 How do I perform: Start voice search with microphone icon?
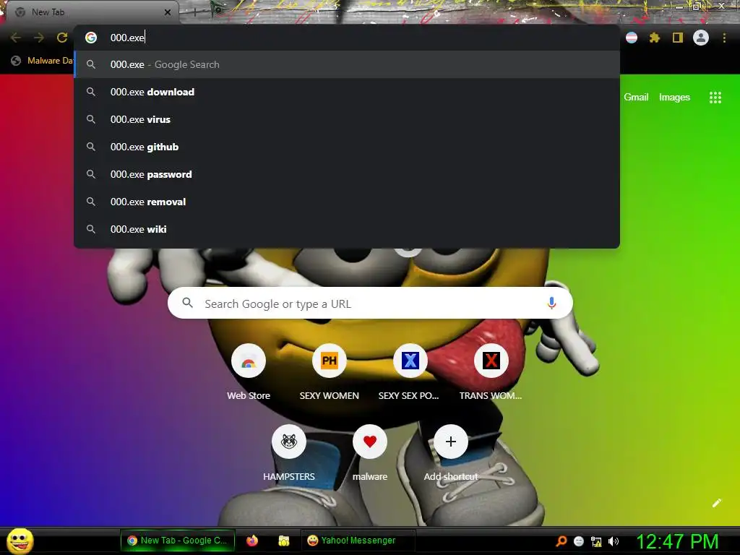[x=551, y=303]
